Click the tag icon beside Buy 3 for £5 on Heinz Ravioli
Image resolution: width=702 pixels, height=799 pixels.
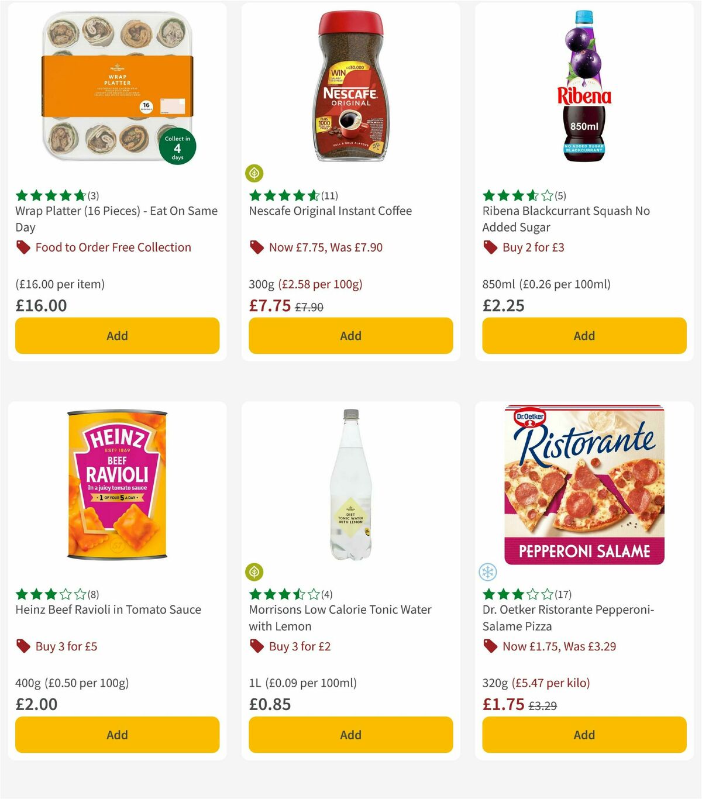tap(23, 646)
